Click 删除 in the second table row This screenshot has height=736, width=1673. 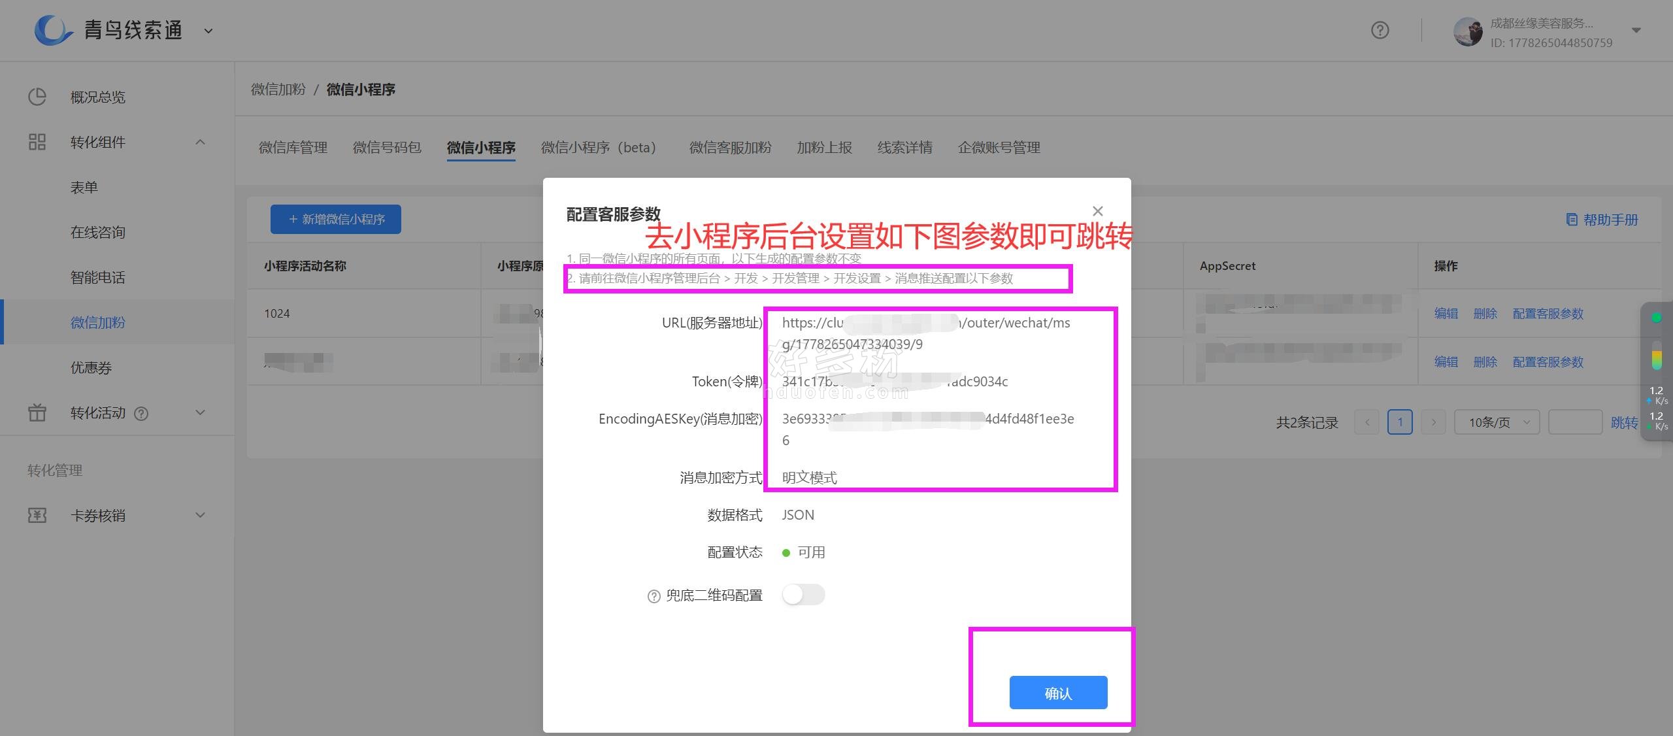1485,362
